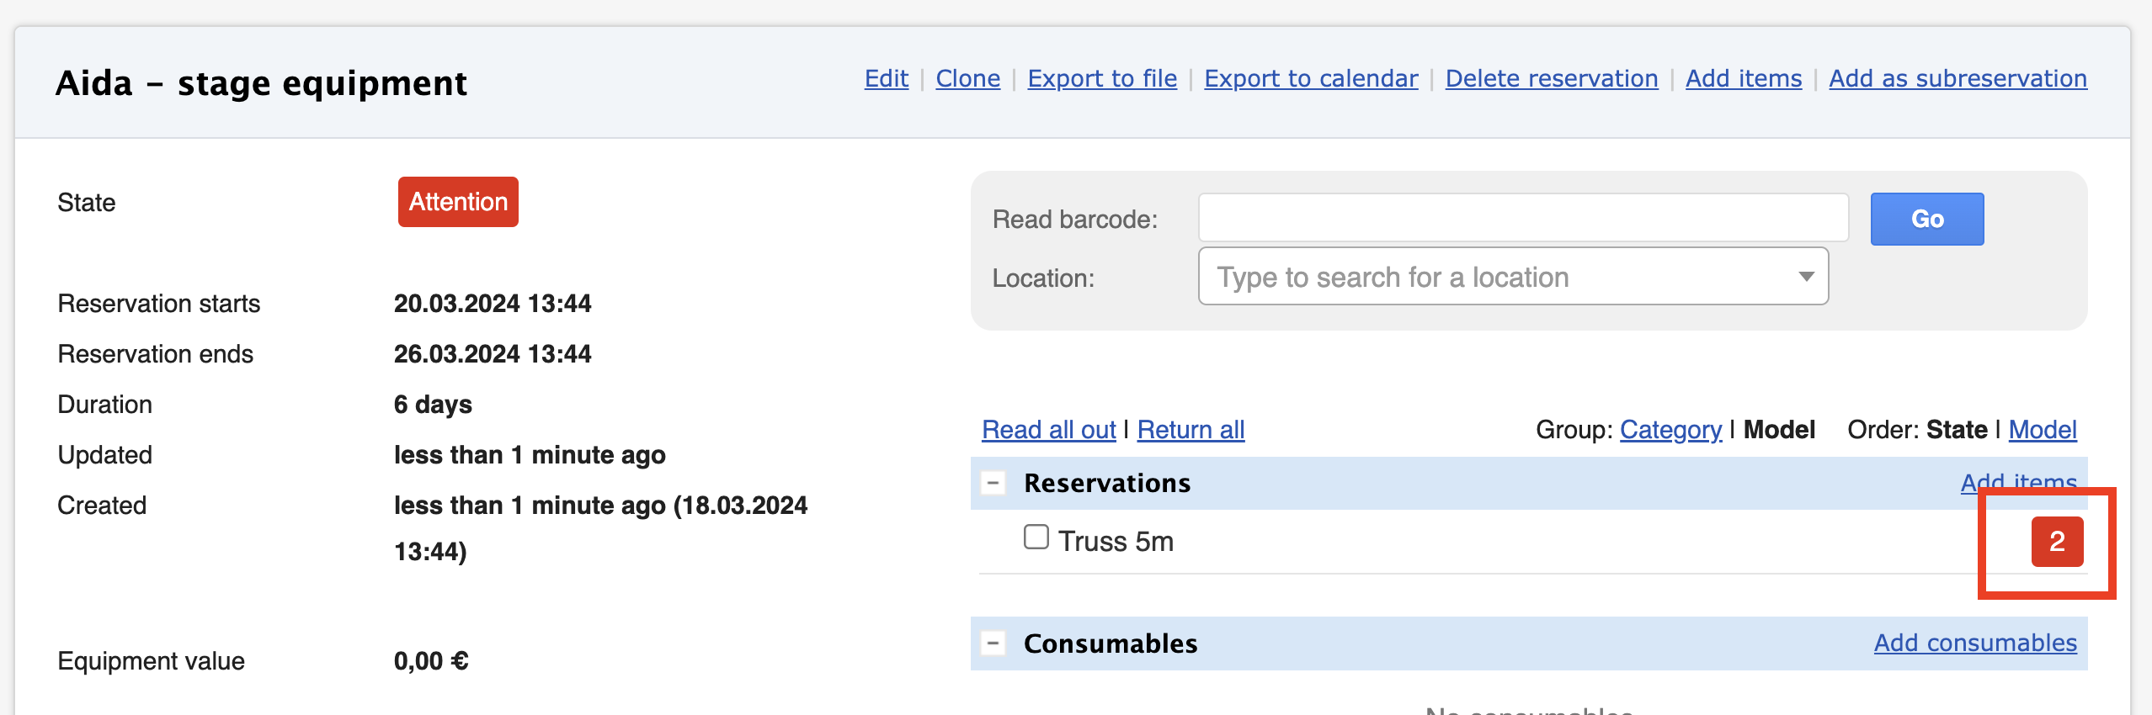This screenshot has height=715, width=2152.
Task: Click Read all out link
Action: point(1049,430)
